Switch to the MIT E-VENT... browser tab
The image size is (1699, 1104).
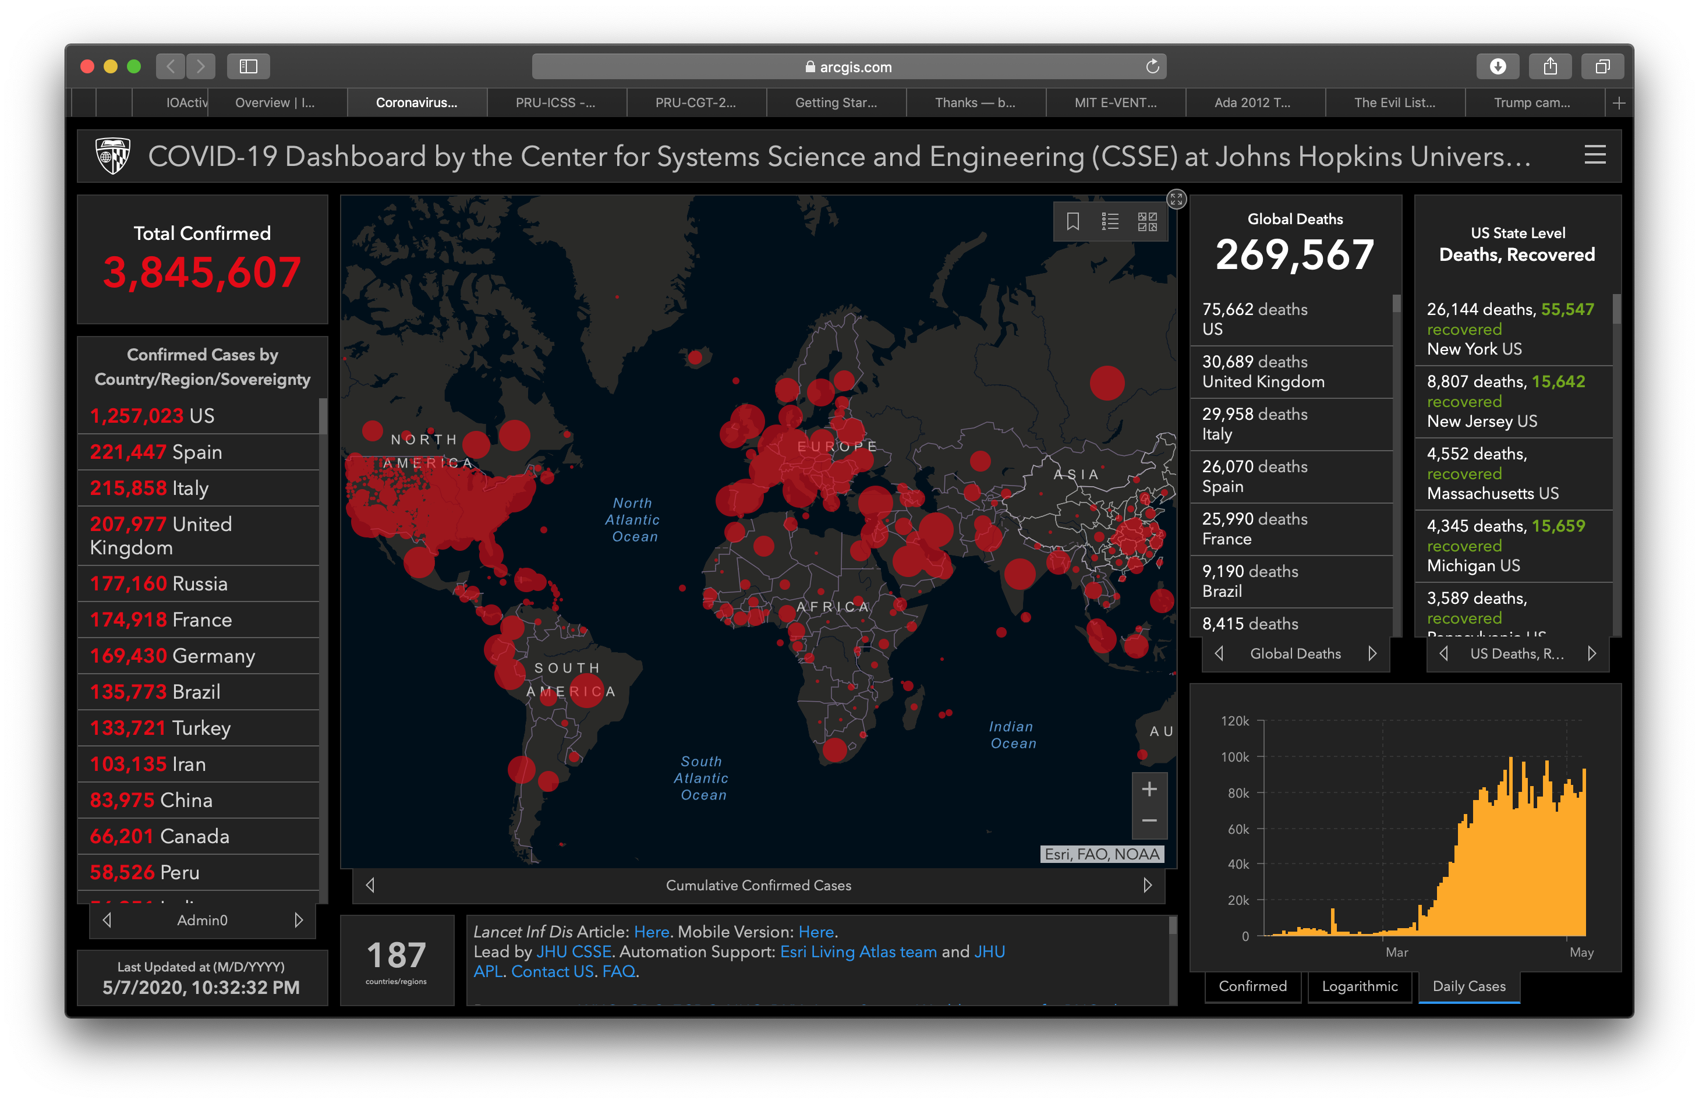pyautogui.click(x=1116, y=103)
